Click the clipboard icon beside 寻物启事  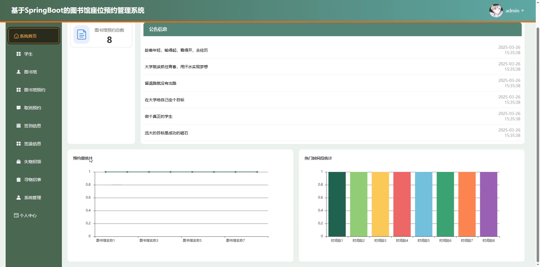(19, 179)
